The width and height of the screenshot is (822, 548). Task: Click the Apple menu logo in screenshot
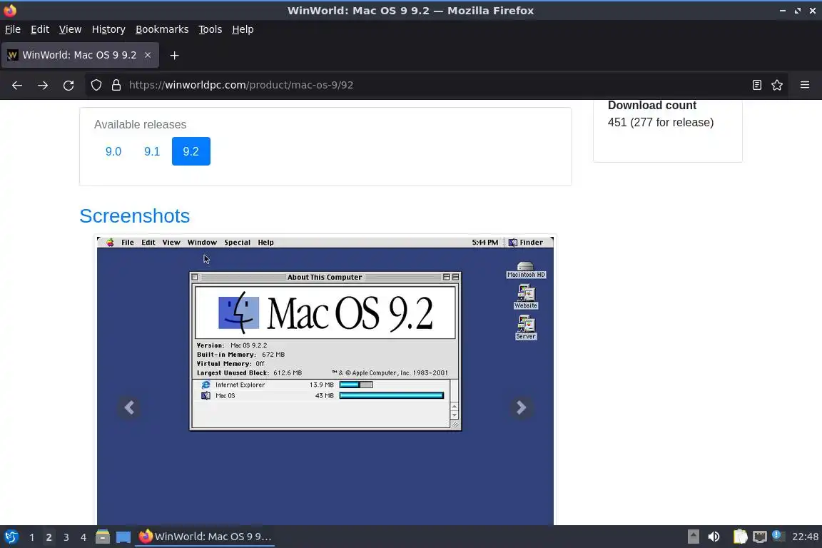click(x=110, y=243)
